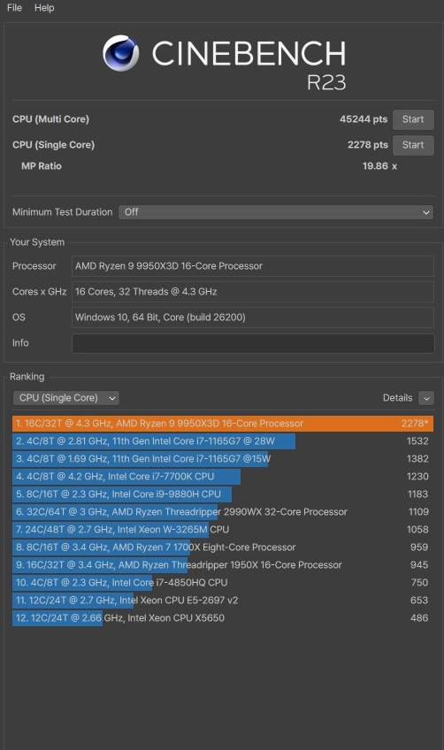Click the Cores x GHz field
The image size is (444, 750).
[253, 292]
